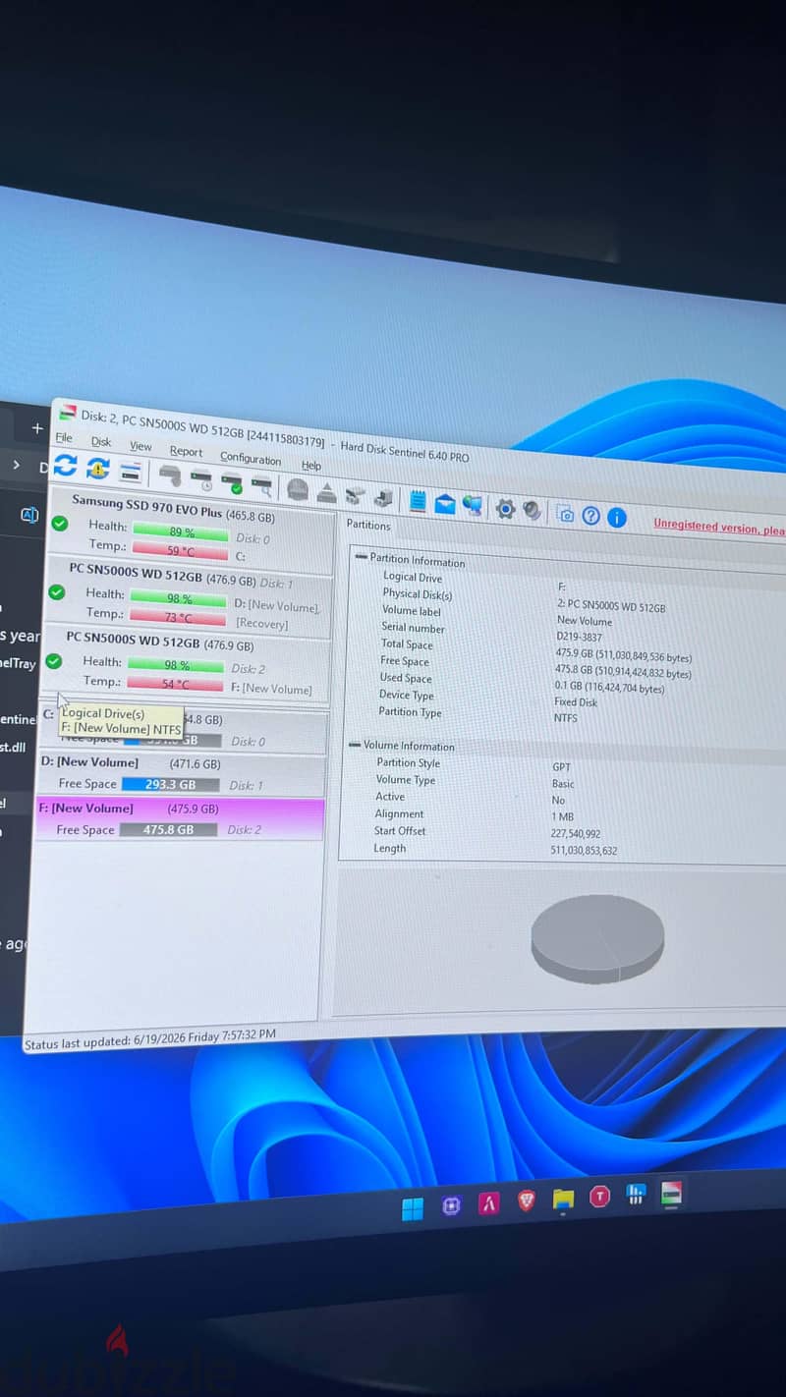
Task: Select the Partitions tab
Action: click(368, 525)
